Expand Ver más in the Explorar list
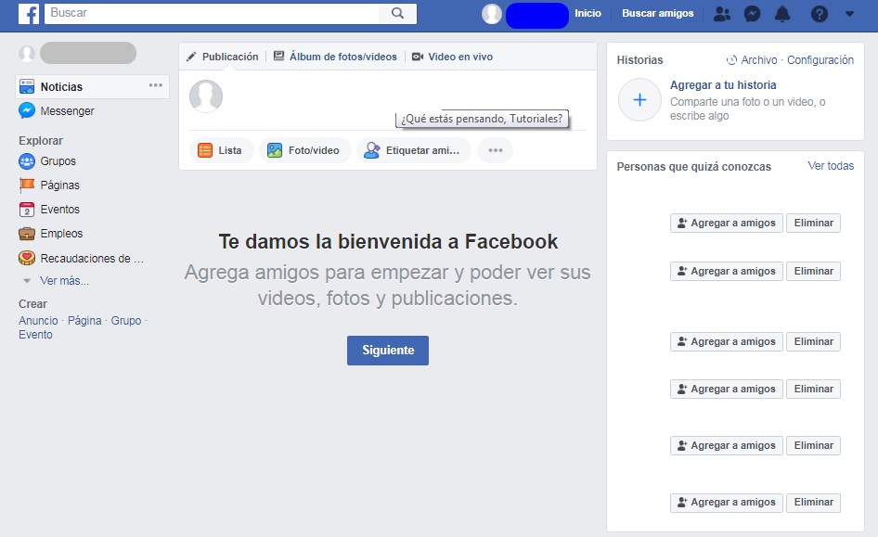Viewport: 878px width, 537px height. [x=64, y=281]
